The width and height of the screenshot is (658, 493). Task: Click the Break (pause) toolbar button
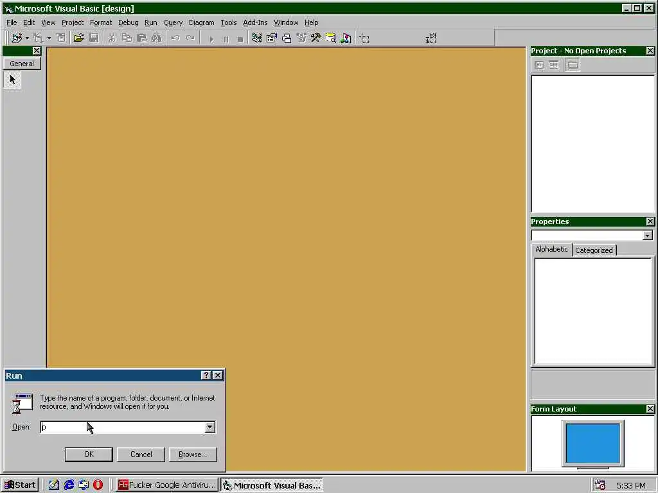click(x=226, y=39)
